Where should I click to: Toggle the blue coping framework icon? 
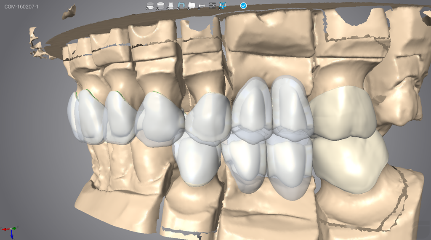(181, 6)
